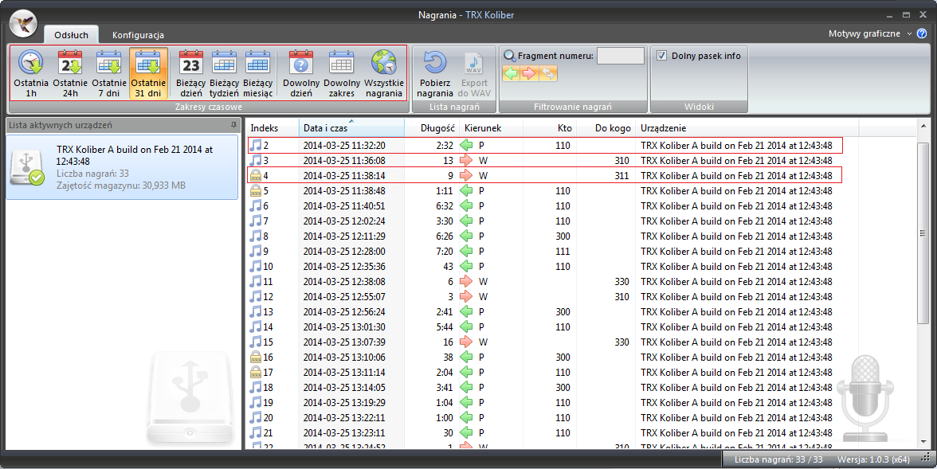Sort by the Do kogo column header
Viewport: 937px width, 469px height.
tap(606, 128)
